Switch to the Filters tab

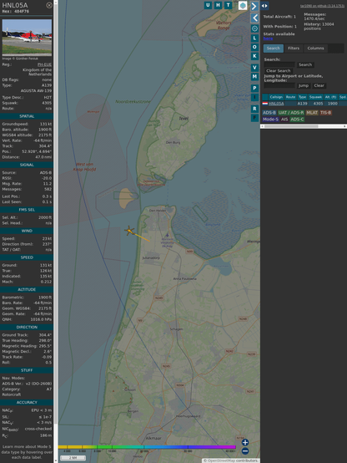[294, 48]
